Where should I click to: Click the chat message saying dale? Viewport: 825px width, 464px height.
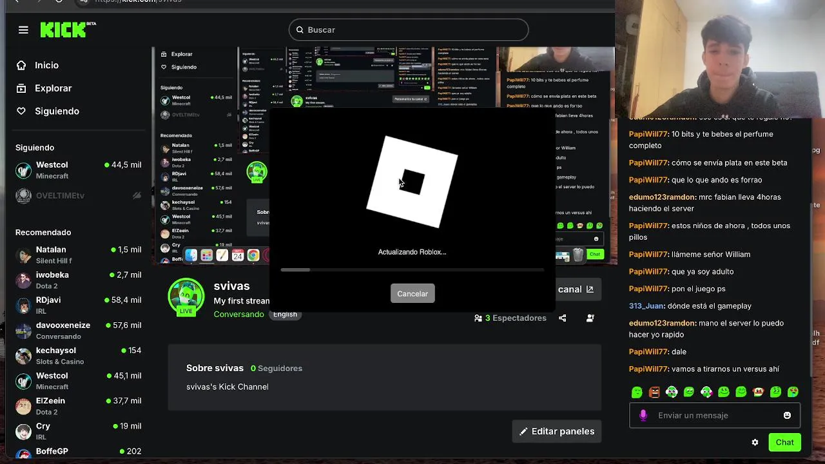[x=679, y=352]
